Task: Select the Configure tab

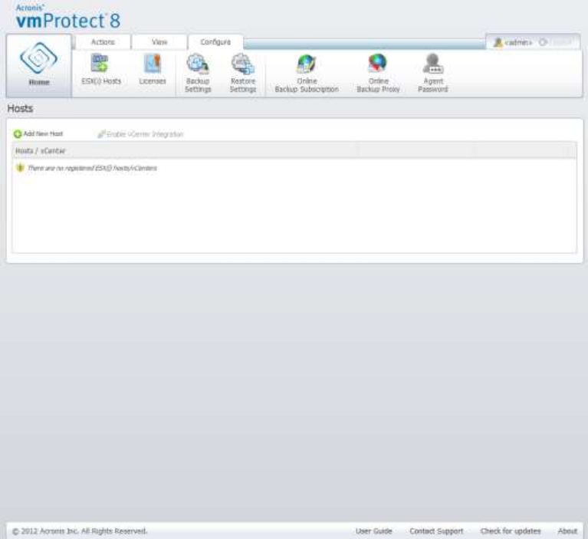Action: pos(215,42)
